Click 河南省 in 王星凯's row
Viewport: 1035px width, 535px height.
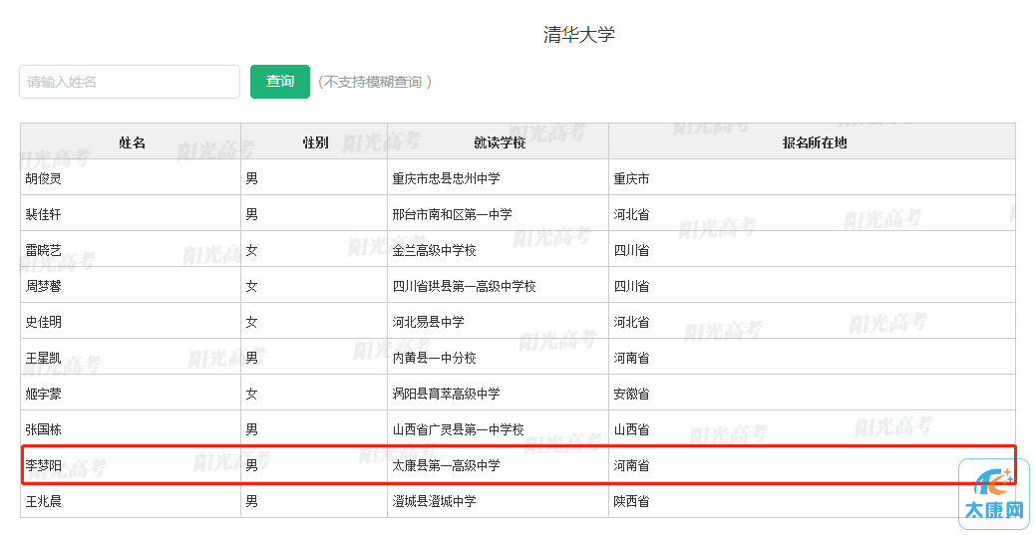click(632, 359)
